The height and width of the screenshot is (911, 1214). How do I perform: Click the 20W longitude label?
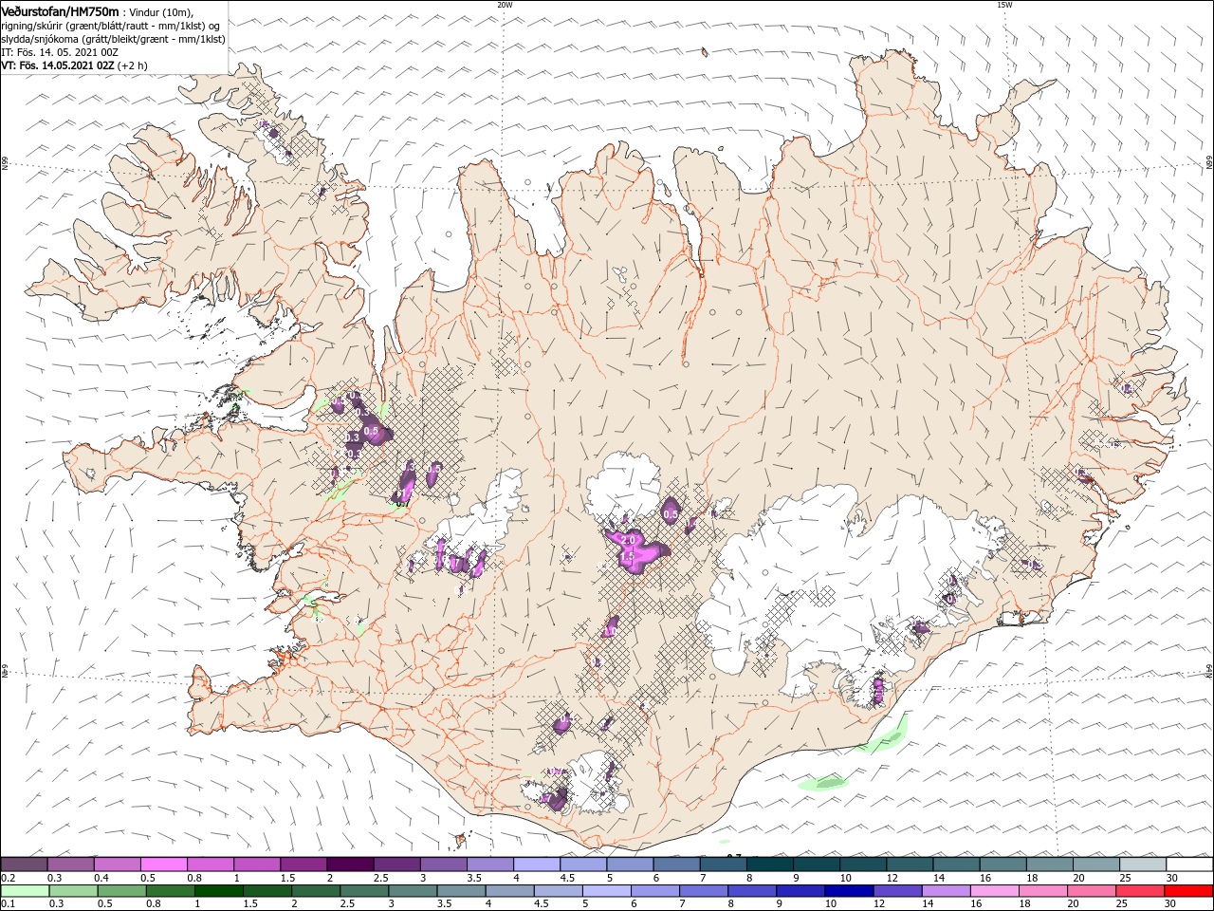(505, 4)
